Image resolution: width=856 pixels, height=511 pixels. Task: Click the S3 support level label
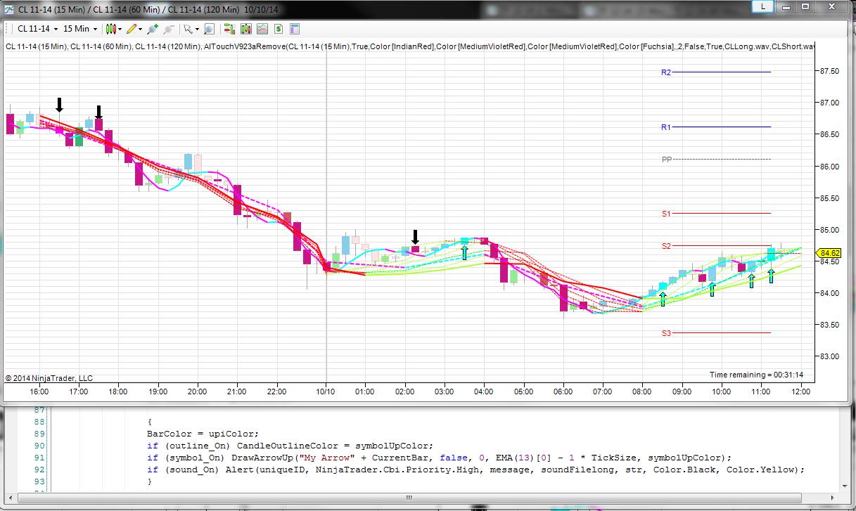point(665,333)
